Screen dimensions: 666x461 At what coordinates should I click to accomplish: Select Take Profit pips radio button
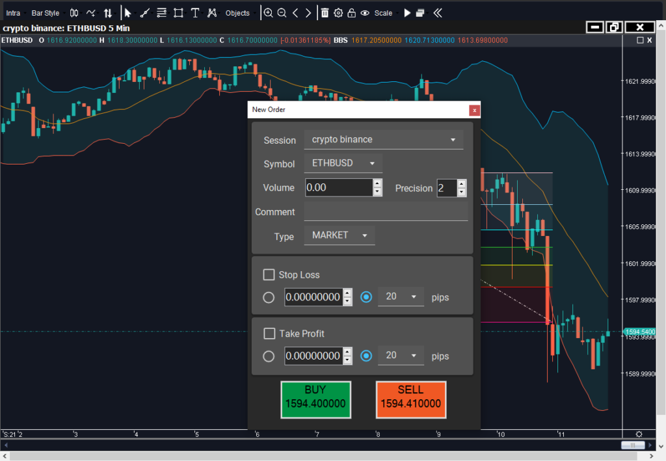(366, 356)
